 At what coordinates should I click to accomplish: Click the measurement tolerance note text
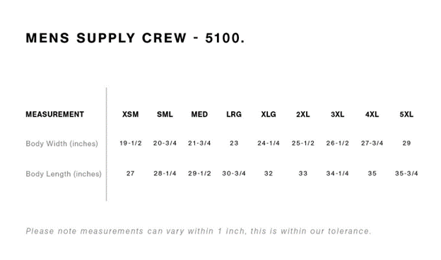point(199,231)
